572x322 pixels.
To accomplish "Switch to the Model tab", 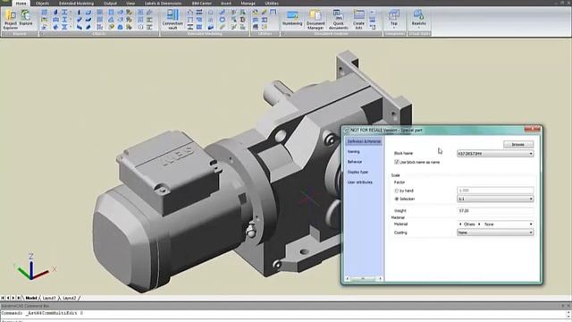I will 31,298.
